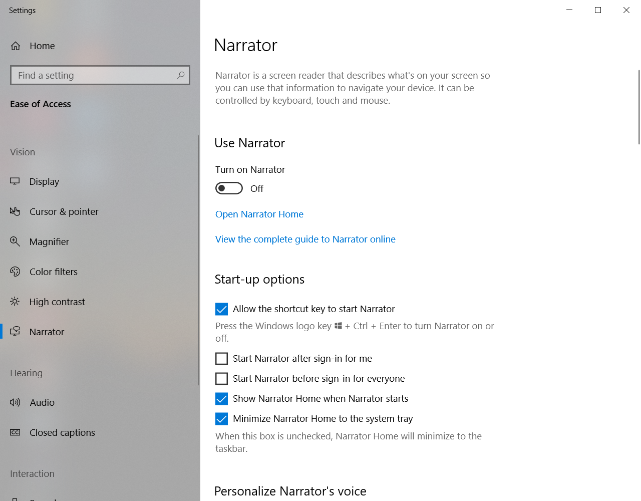Enable Start Narrator after sign-in for me
The width and height of the screenshot is (641, 501).
221,359
